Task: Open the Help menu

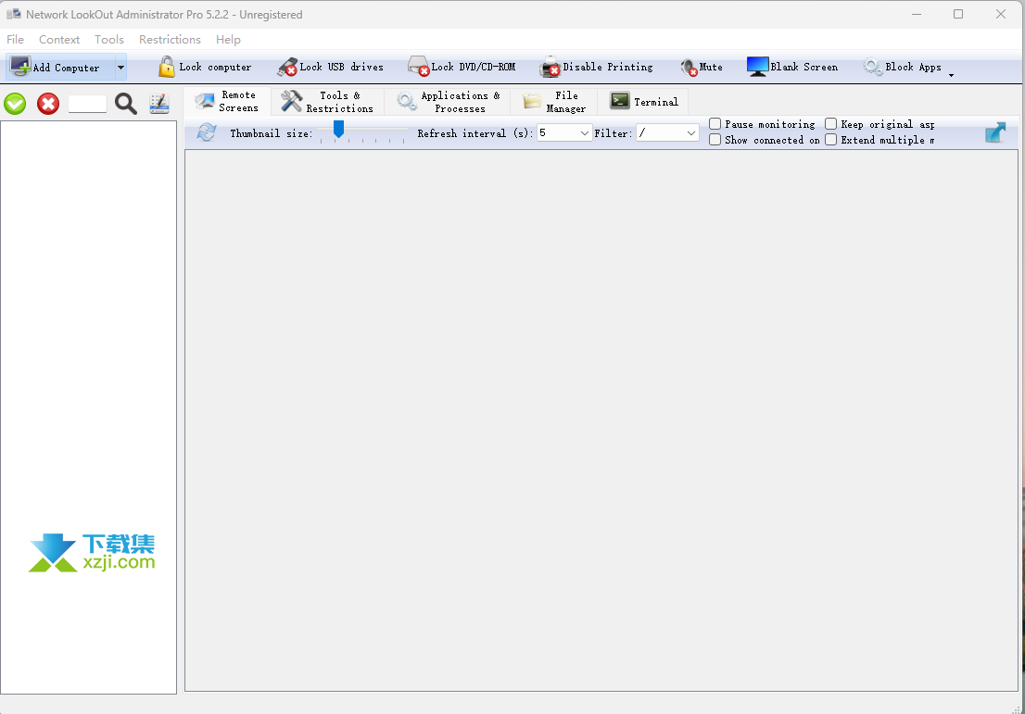Action: (x=228, y=39)
